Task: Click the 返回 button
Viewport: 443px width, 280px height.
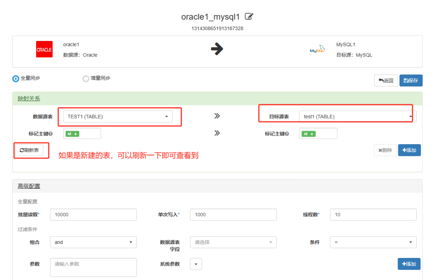Action: pyautogui.click(x=386, y=80)
